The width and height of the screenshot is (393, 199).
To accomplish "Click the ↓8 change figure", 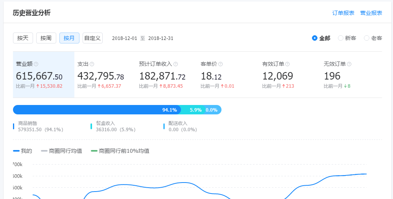I will click(x=347, y=86).
